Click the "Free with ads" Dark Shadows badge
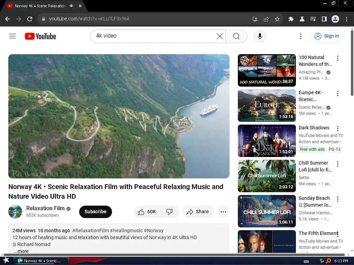Screen dimensions: 354x265 [x=312, y=149]
